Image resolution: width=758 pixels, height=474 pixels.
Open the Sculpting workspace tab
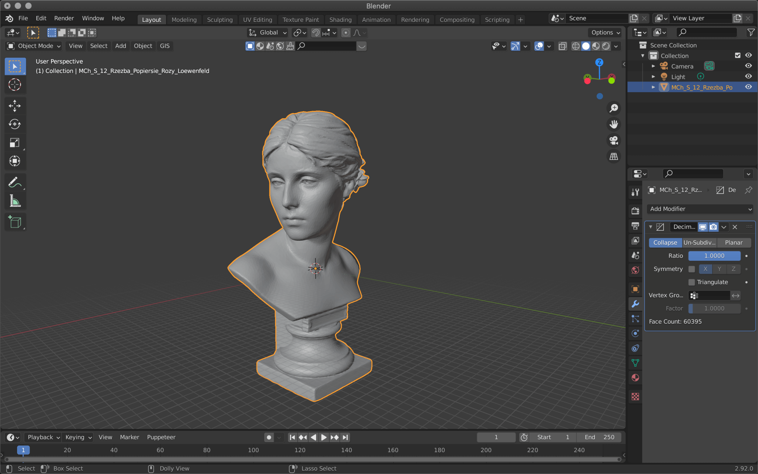pyautogui.click(x=219, y=20)
